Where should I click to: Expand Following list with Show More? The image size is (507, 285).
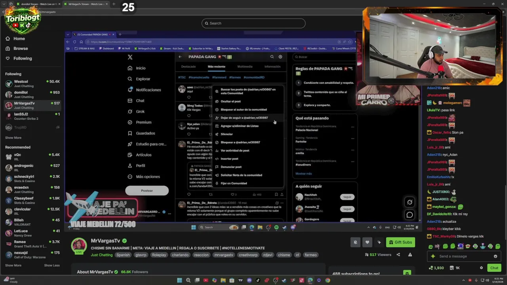13,138
